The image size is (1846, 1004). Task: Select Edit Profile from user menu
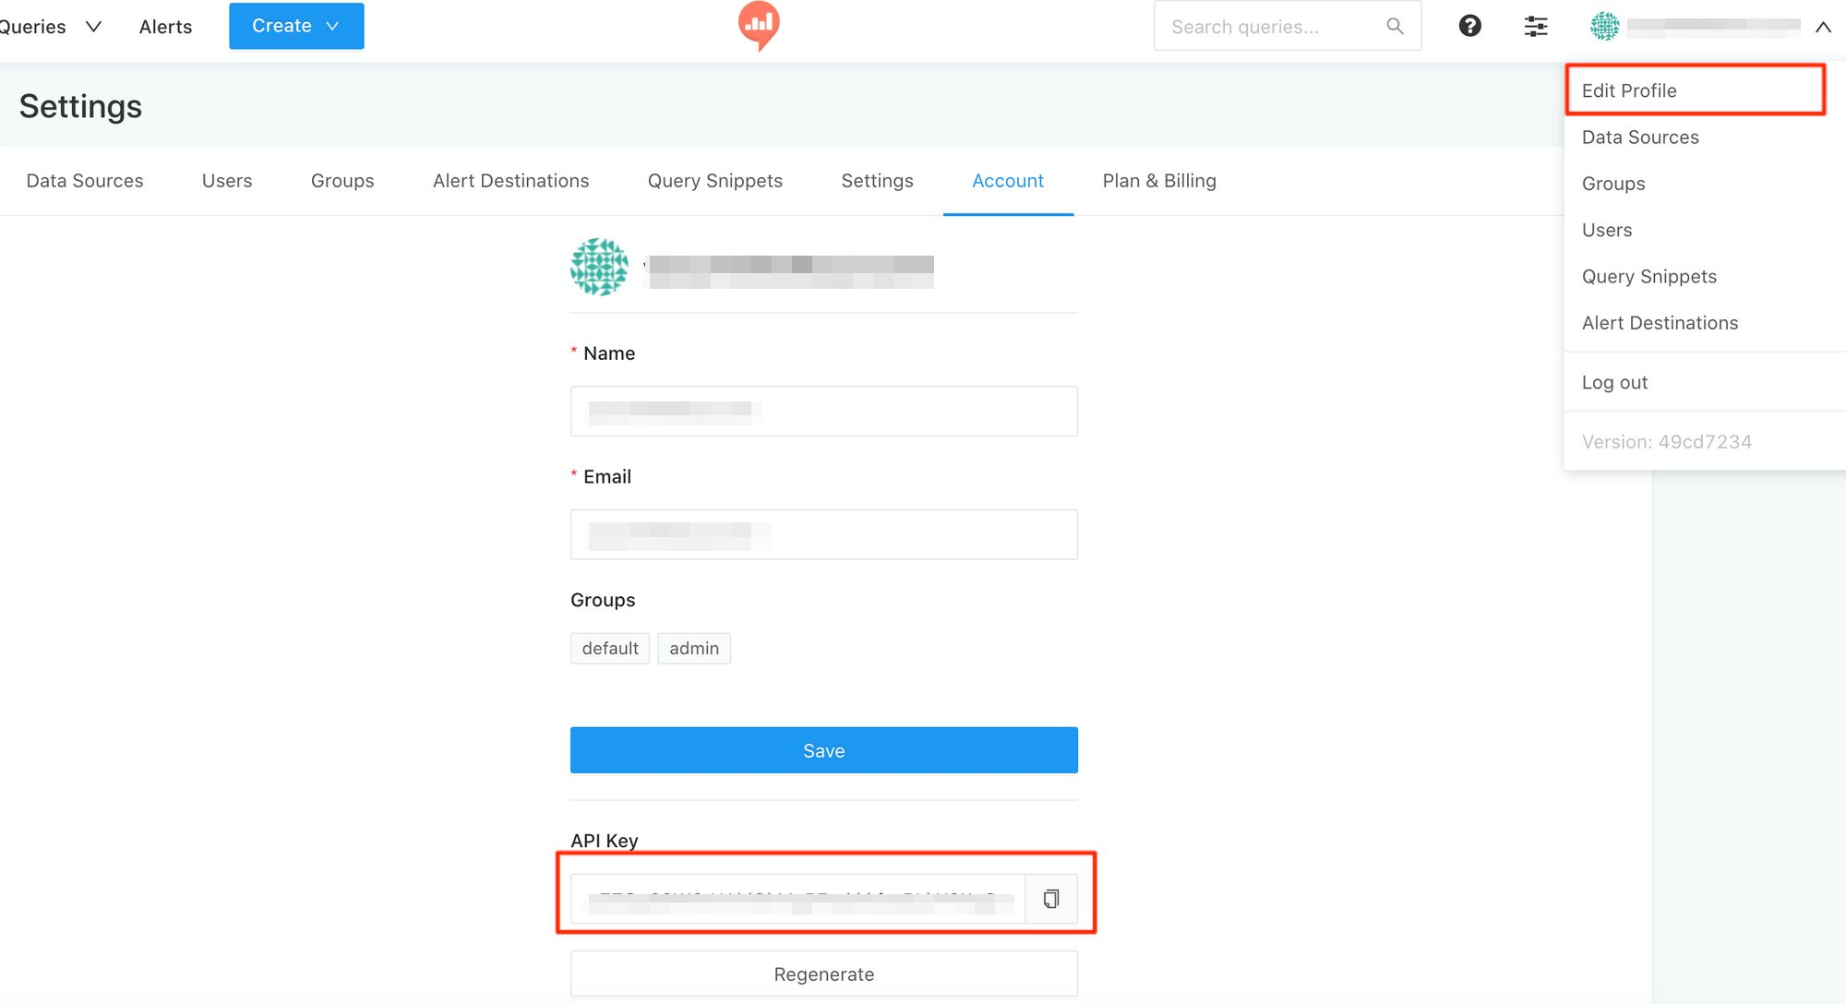coord(1629,90)
